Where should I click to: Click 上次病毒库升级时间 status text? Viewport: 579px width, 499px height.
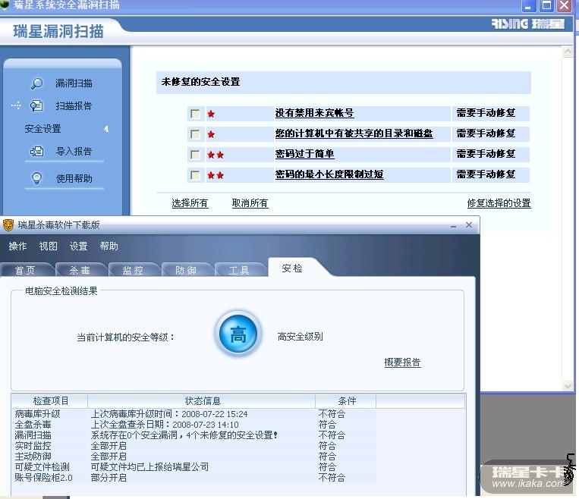169,414
